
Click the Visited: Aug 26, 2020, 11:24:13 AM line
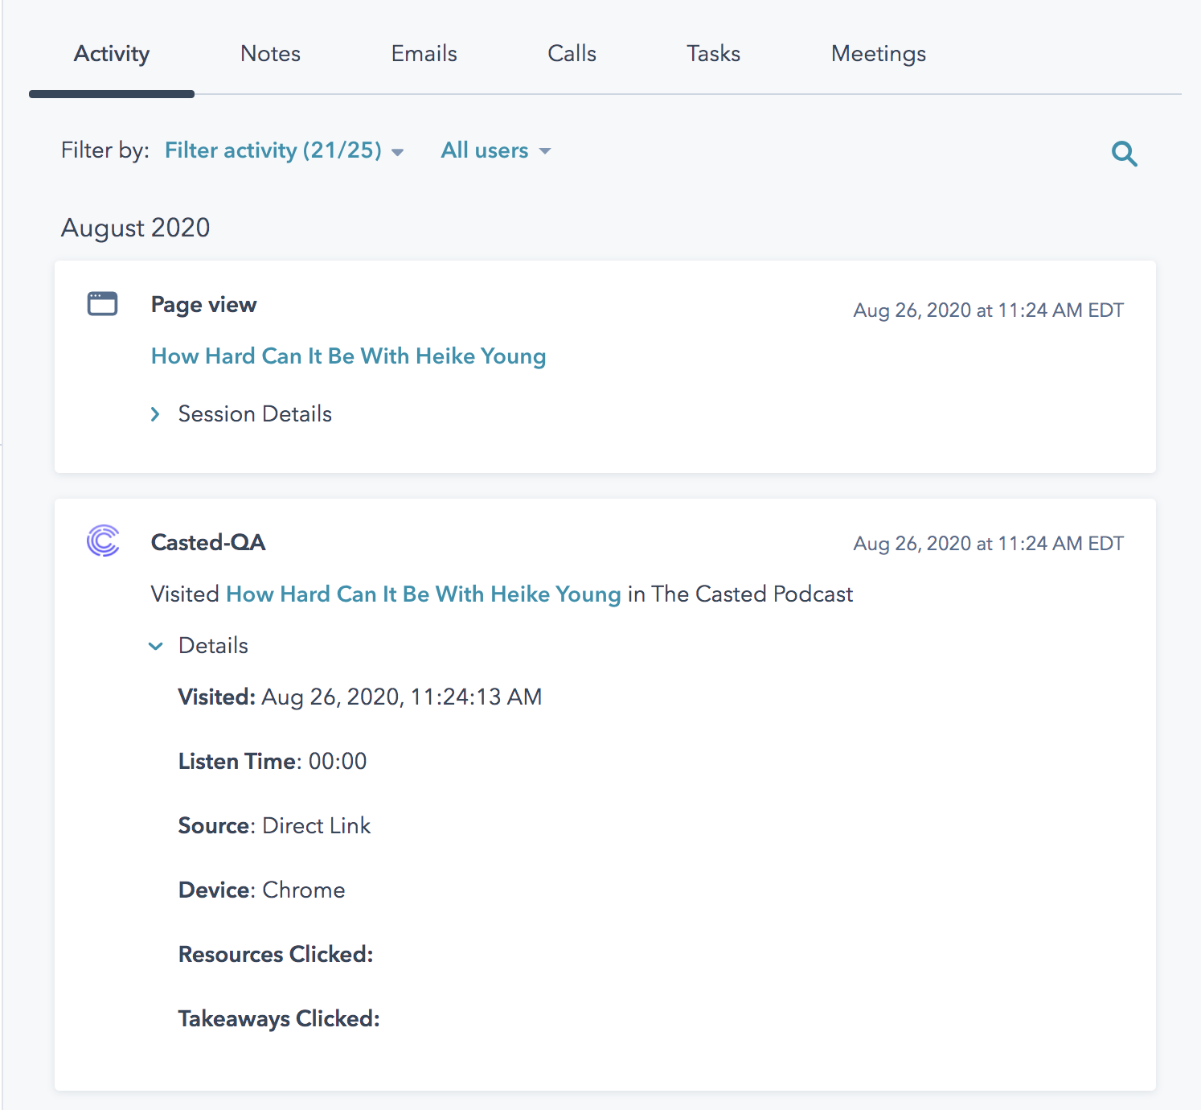(360, 697)
